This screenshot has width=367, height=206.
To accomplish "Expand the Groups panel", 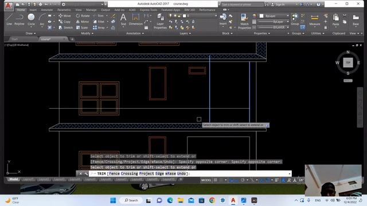I will [x=298, y=33].
